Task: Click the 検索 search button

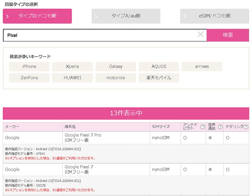Action: pos(227,35)
